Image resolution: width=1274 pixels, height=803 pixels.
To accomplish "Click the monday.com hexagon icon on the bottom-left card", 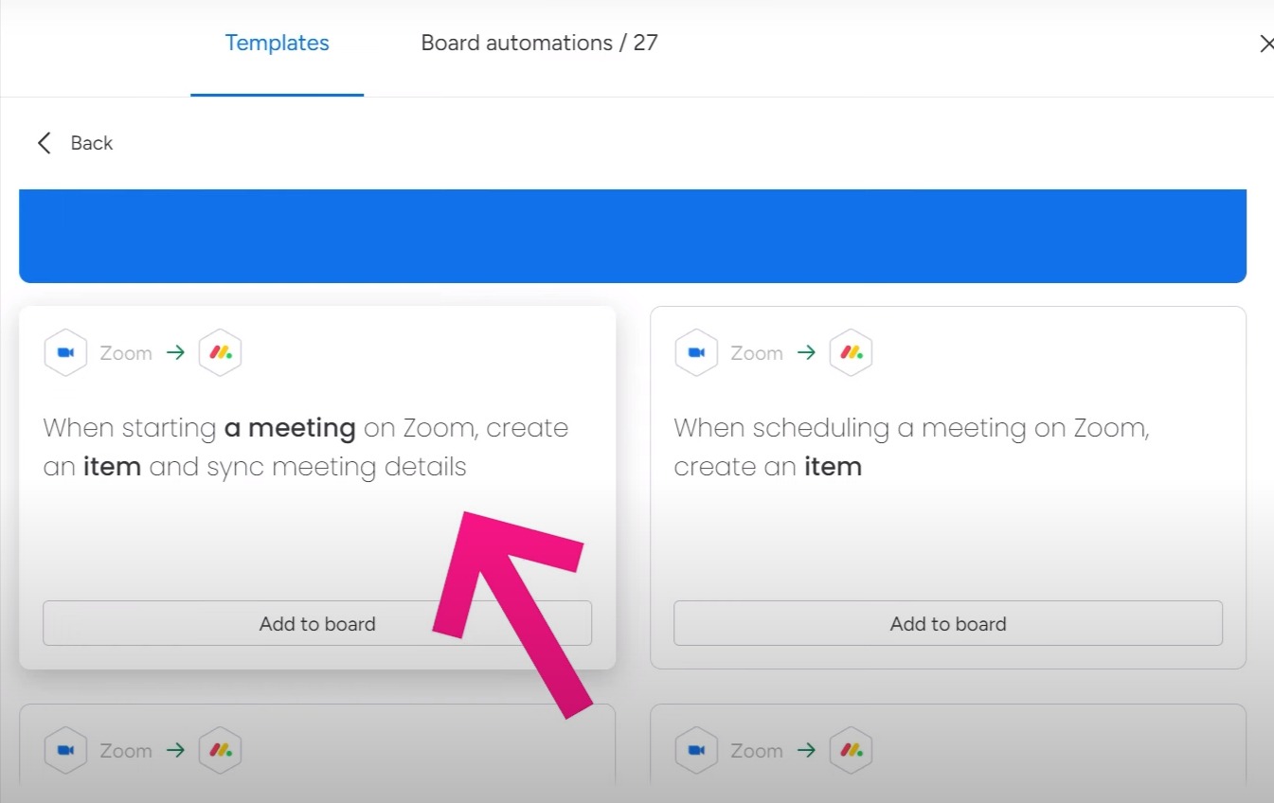I will coord(220,749).
